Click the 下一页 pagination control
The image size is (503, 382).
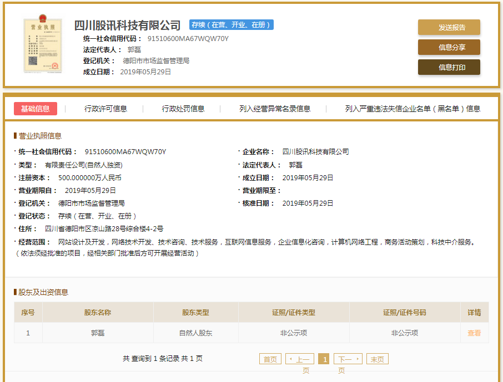pyautogui.click(x=348, y=358)
